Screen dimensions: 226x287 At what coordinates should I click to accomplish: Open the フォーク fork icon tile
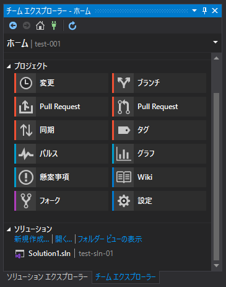(61, 201)
